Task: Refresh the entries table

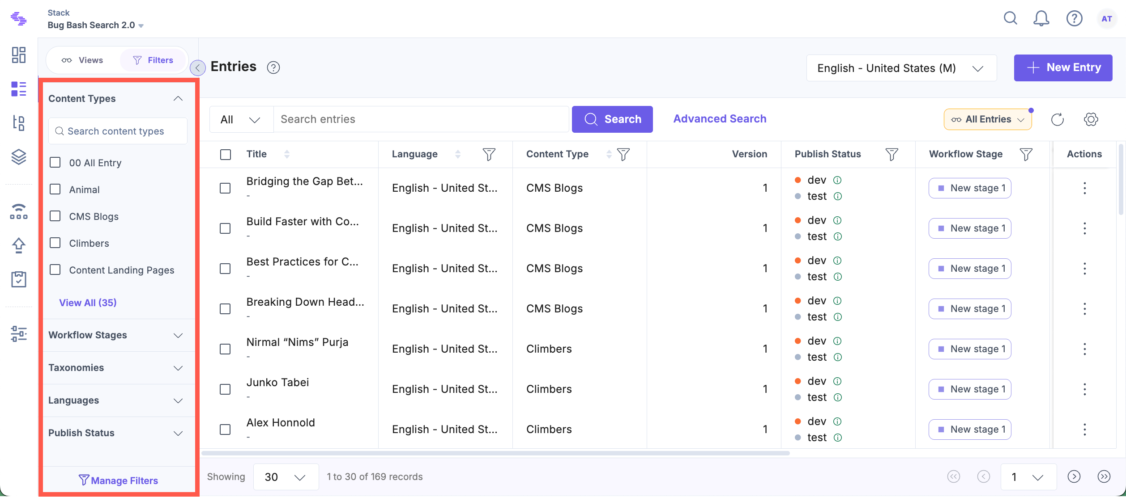Action: tap(1058, 119)
